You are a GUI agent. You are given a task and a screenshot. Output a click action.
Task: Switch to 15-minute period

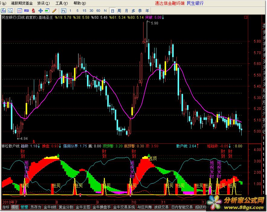point(84,11)
